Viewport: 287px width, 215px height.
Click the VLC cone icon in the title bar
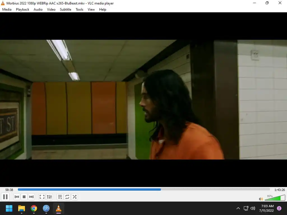tap(3, 3)
